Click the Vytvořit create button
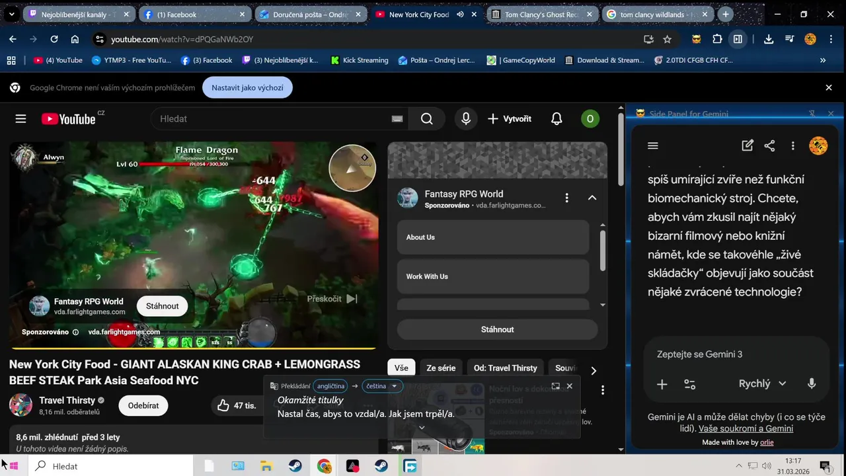Image resolution: width=846 pixels, height=476 pixels. pyautogui.click(x=509, y=119)
